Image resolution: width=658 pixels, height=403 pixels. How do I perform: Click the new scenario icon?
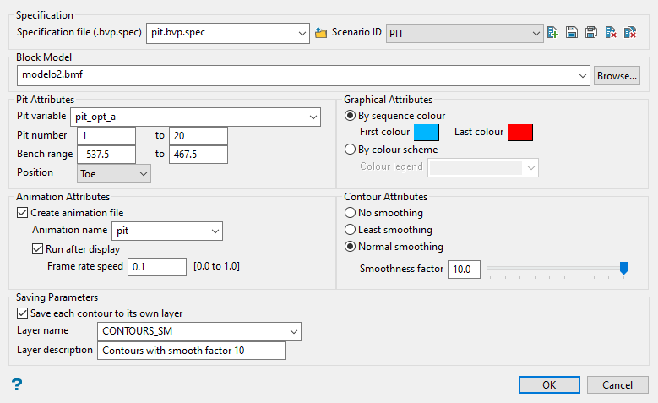[553, 33]
